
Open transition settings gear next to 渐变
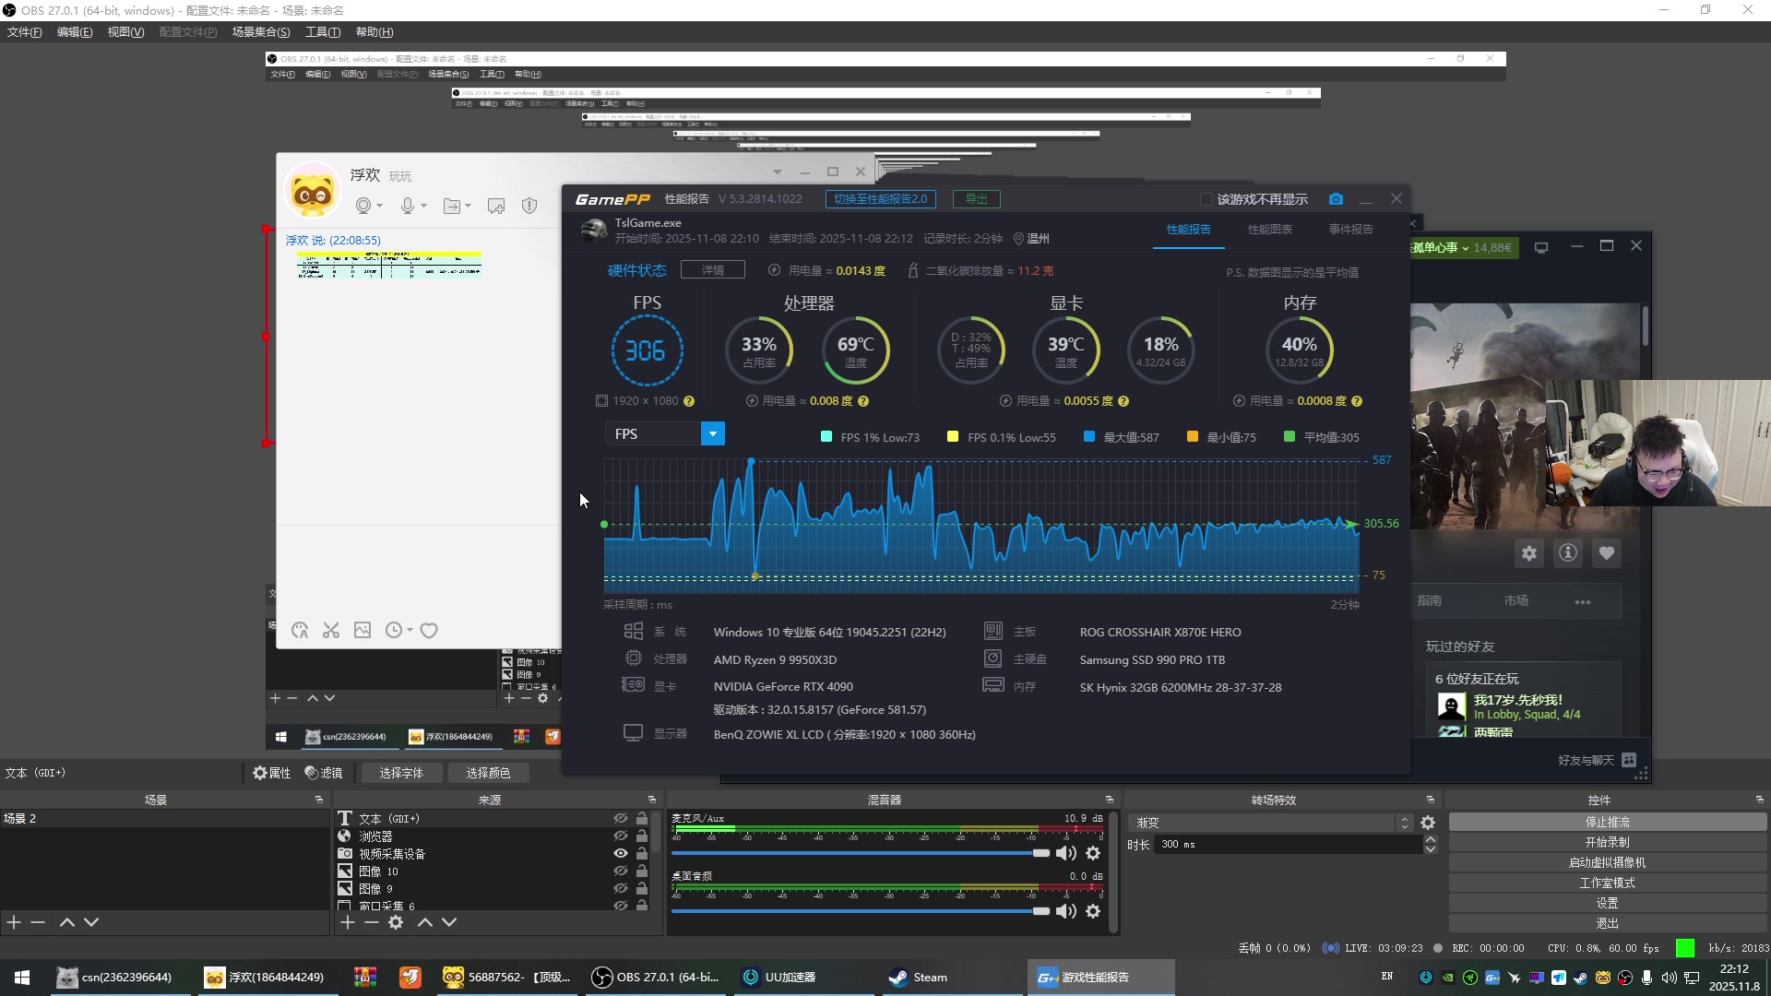pyautogui.click(x=1428, y=823)
